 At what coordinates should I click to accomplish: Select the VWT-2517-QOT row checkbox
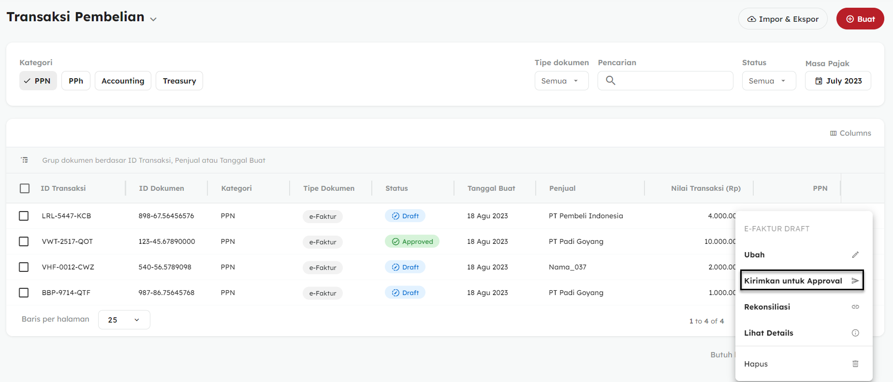pos(24,241)
